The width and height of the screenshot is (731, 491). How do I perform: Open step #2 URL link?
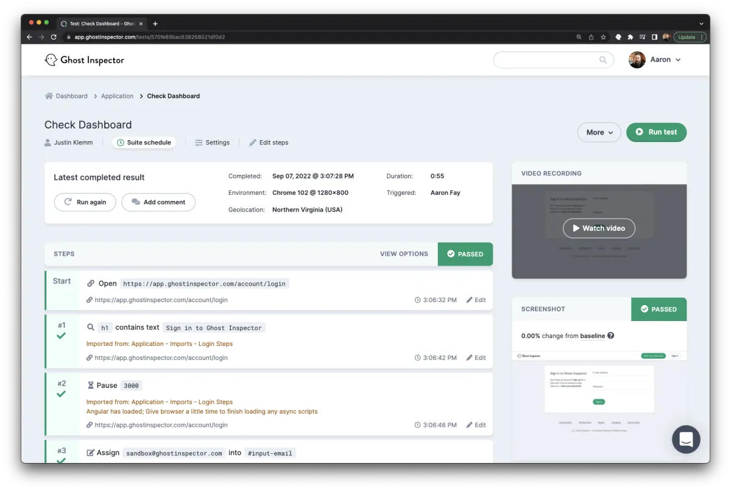click(161, 425)
